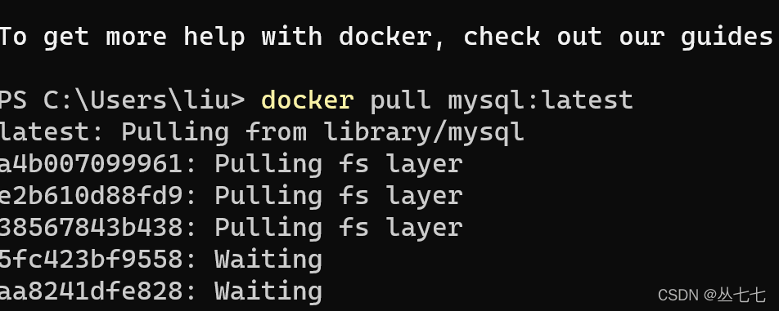Click 'Pulling fs layer' status of 38567843b438
This screenshot has width=779, height=311.
(338, 229)
